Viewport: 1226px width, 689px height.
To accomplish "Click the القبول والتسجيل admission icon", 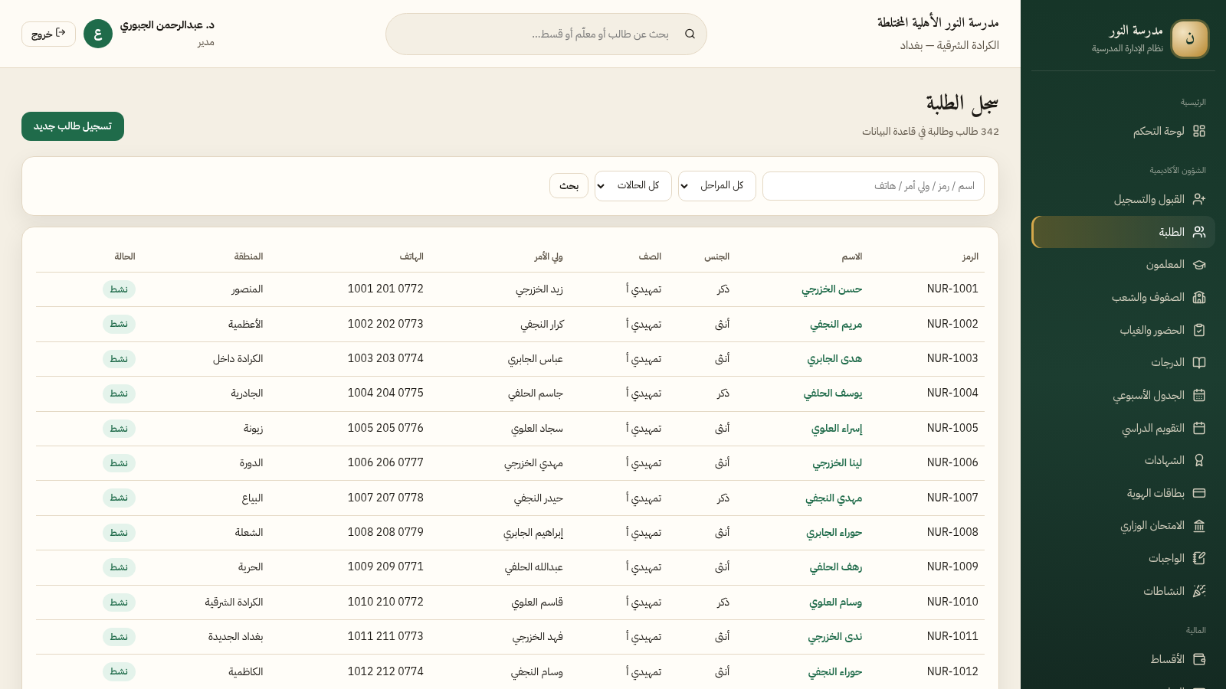I will (x=1199, y=199).
